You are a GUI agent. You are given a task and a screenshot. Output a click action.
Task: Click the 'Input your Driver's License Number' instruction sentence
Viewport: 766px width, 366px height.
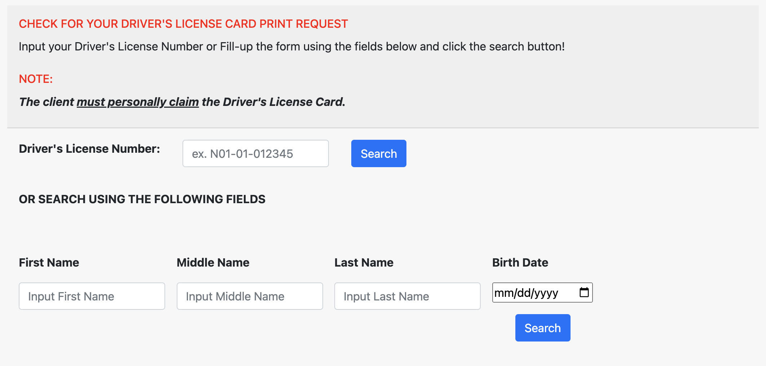coord(292,46)
